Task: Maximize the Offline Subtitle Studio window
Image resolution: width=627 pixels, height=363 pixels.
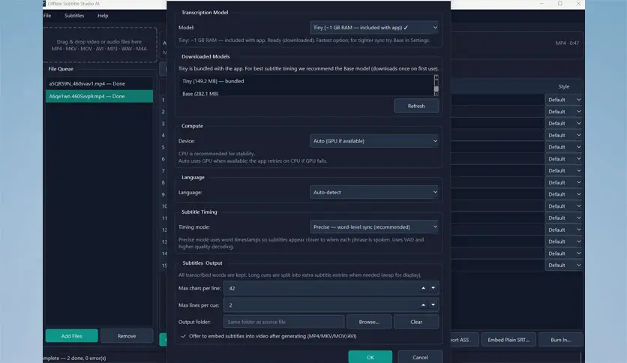Action: [560, 4]
